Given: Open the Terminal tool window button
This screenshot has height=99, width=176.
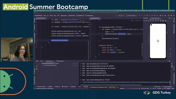Looking at the screenshot, I should click(x=65, y=87).
